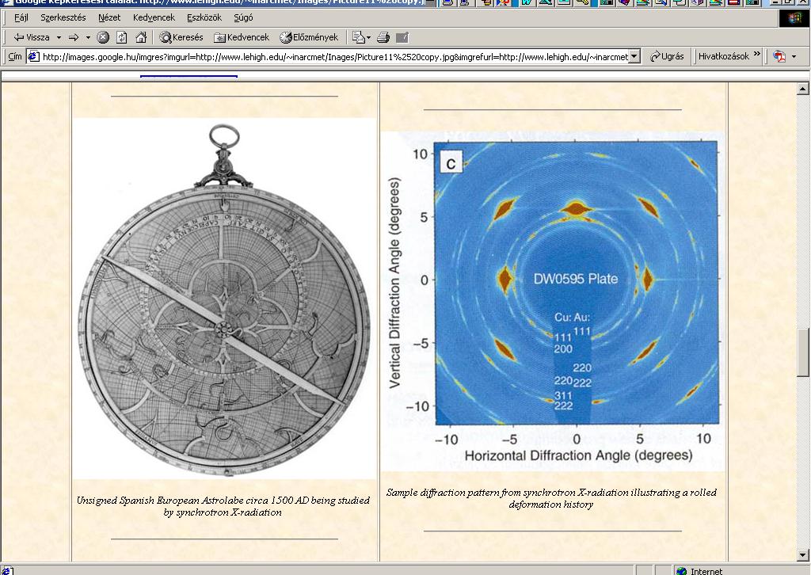
Task: Click the 'DW0595 Plate' label in plot
Action: pos(576,279)
